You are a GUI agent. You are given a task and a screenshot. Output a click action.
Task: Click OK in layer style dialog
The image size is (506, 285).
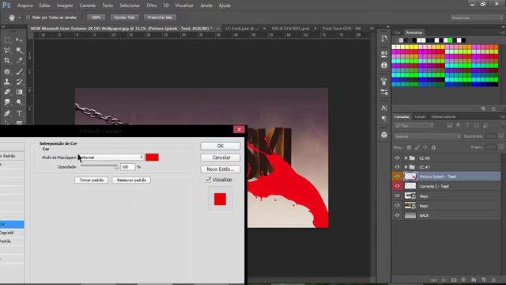pos(221,146)
